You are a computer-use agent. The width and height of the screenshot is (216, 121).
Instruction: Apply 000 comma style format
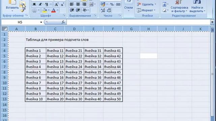(x=118, y=4)
